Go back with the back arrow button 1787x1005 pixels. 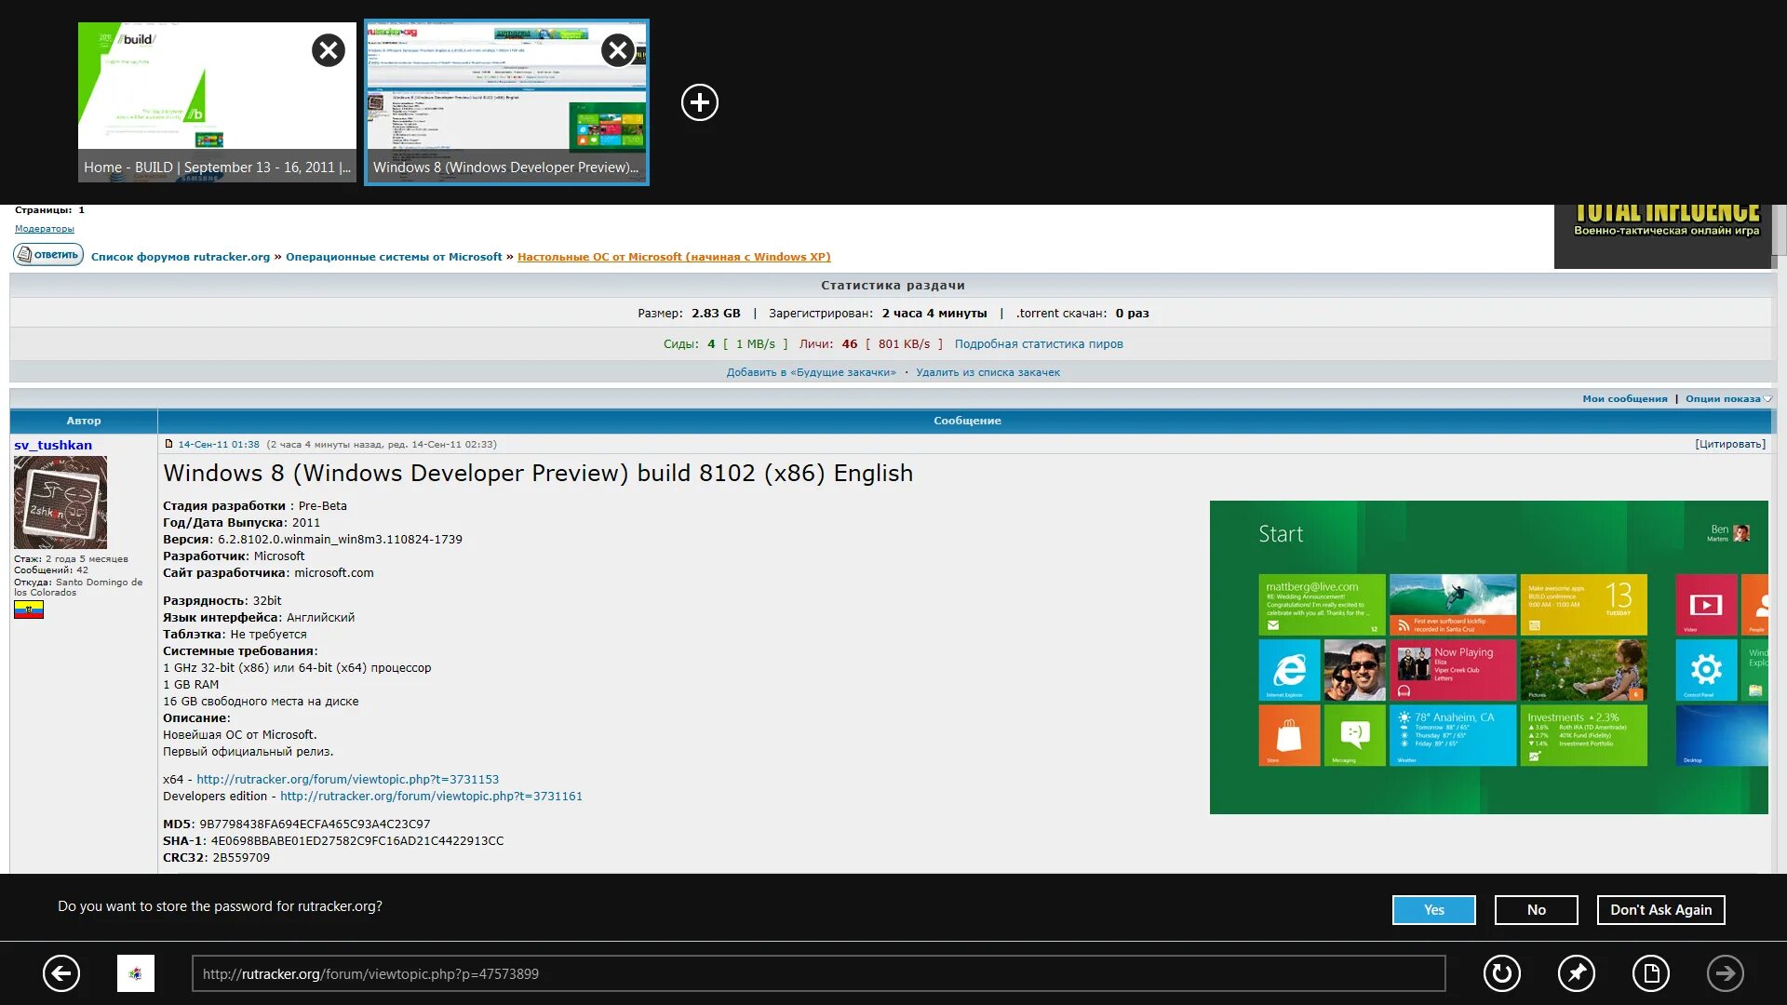click(61, 973)
